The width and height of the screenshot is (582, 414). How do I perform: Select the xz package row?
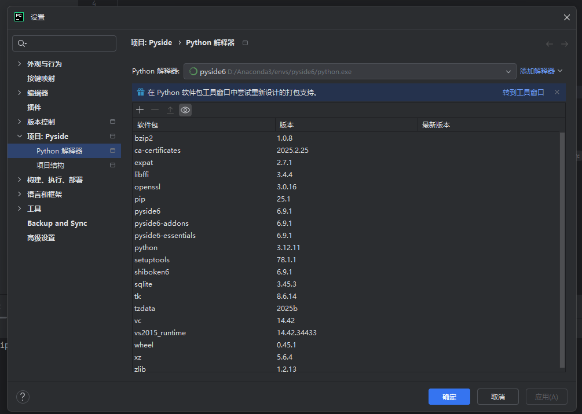[x=346, y=357]
